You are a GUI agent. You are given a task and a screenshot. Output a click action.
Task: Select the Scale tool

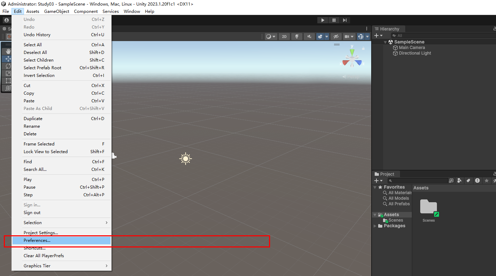pyautogui.click(x=8, y=73)
